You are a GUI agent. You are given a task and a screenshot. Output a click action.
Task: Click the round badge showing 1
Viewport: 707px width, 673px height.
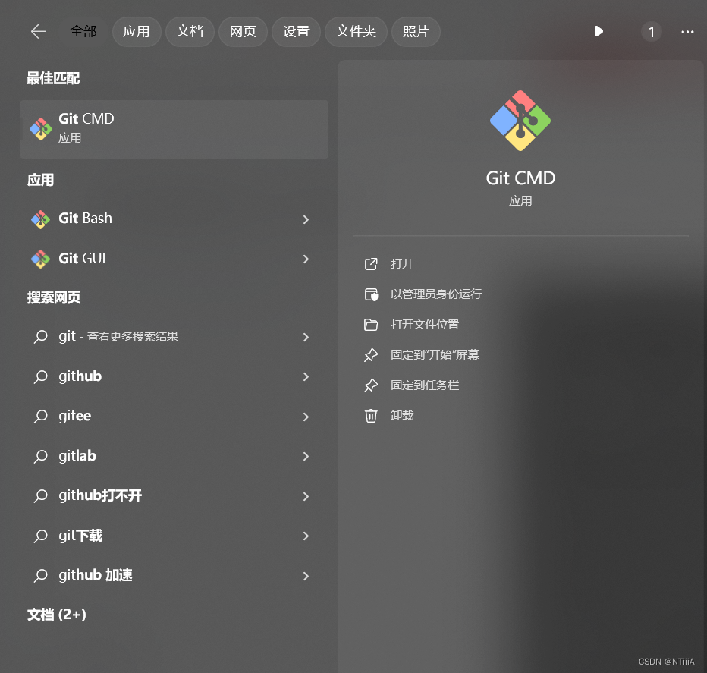[x=651, y=32]
